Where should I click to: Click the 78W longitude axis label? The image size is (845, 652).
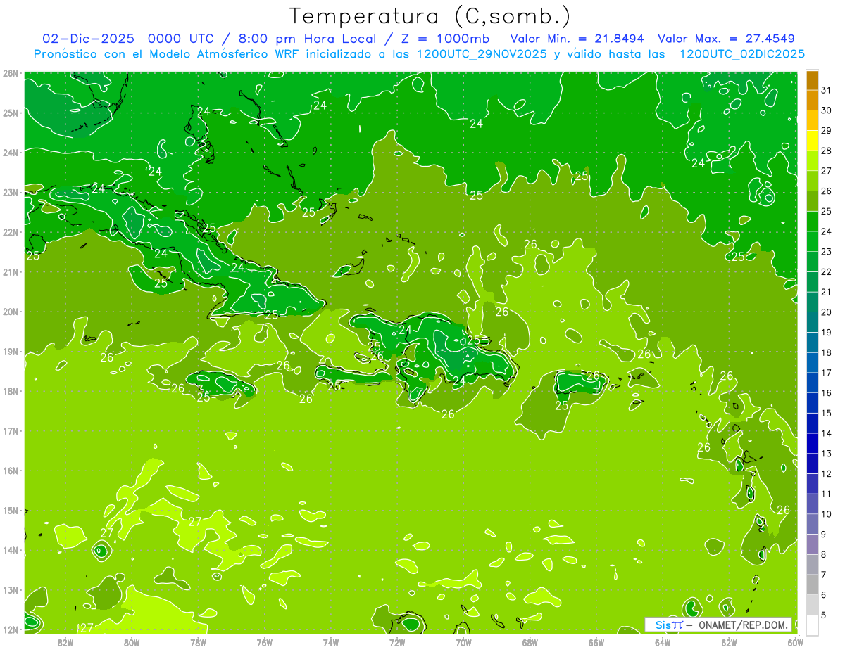pos(198,642)
